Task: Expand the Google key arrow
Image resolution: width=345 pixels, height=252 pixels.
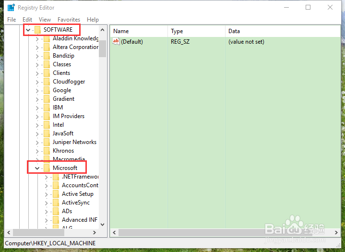Action: click(37, 91)
